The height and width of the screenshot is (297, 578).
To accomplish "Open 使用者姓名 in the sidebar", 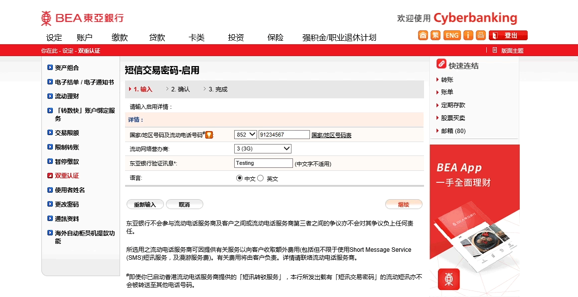I will [70, 190].
